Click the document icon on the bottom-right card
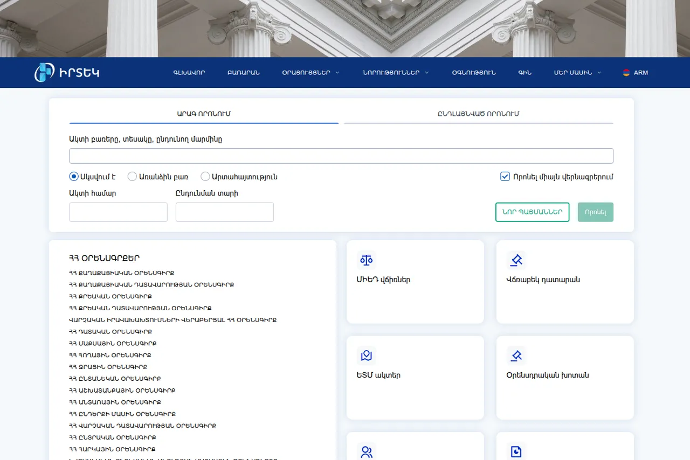 click(516, 452)
